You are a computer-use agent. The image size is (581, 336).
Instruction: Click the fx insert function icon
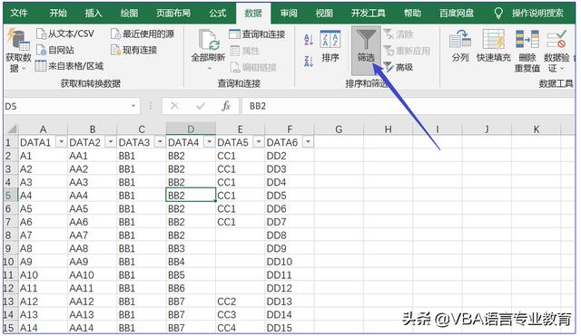coord(226,107)
